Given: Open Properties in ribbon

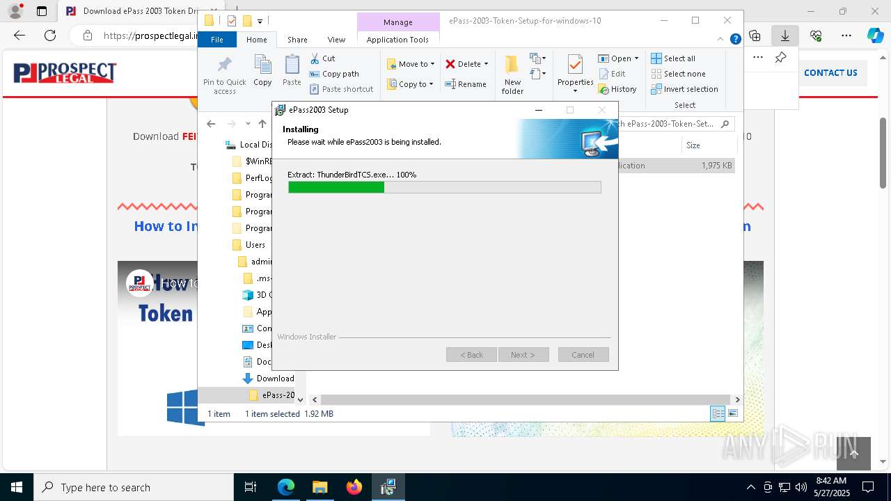Looking at the screenshot, I should pos(575,74).
